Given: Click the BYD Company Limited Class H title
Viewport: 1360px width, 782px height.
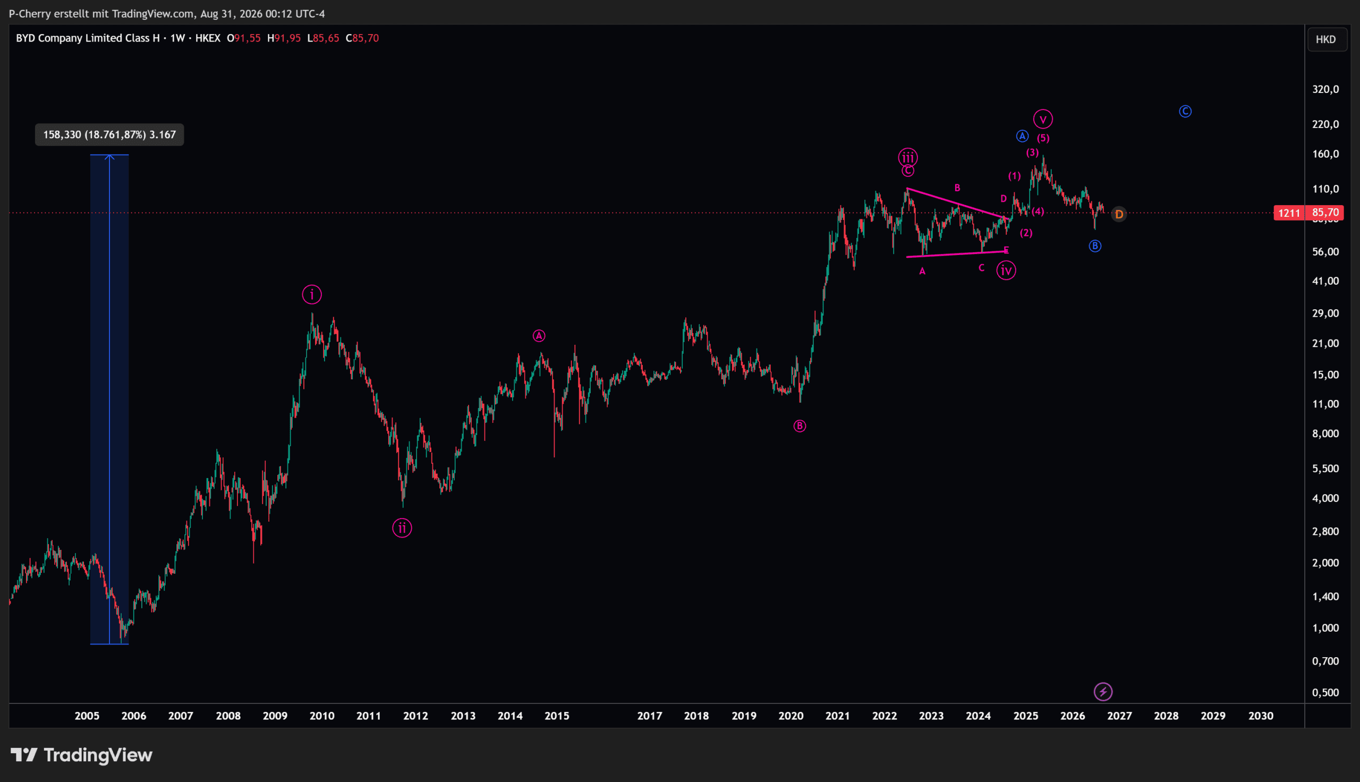Looking at the screenshot, I should pos(88,38).
